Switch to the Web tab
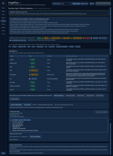Image resolution: width=113 pixels, height=156 pixels. pyautogui.click(x=29, y=47)
